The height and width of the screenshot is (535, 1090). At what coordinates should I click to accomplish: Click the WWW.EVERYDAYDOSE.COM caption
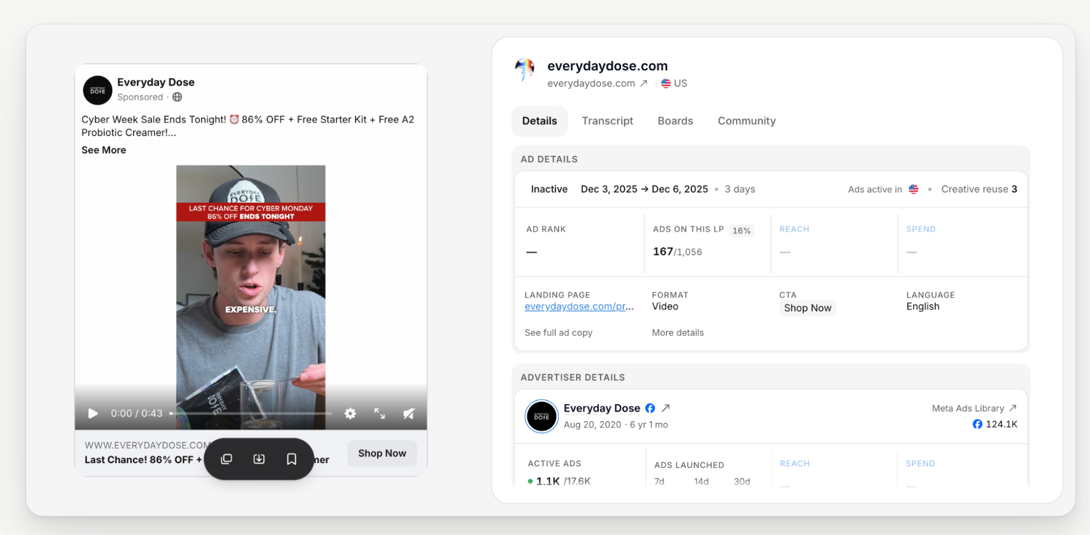(147, 445)
